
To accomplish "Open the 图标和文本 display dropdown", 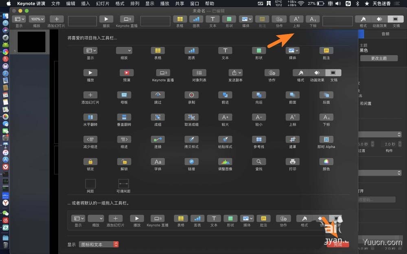I will [98, 244].
